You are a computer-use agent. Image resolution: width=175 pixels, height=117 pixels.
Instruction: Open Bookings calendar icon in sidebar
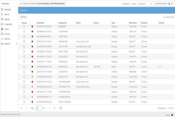coord(2,10)
